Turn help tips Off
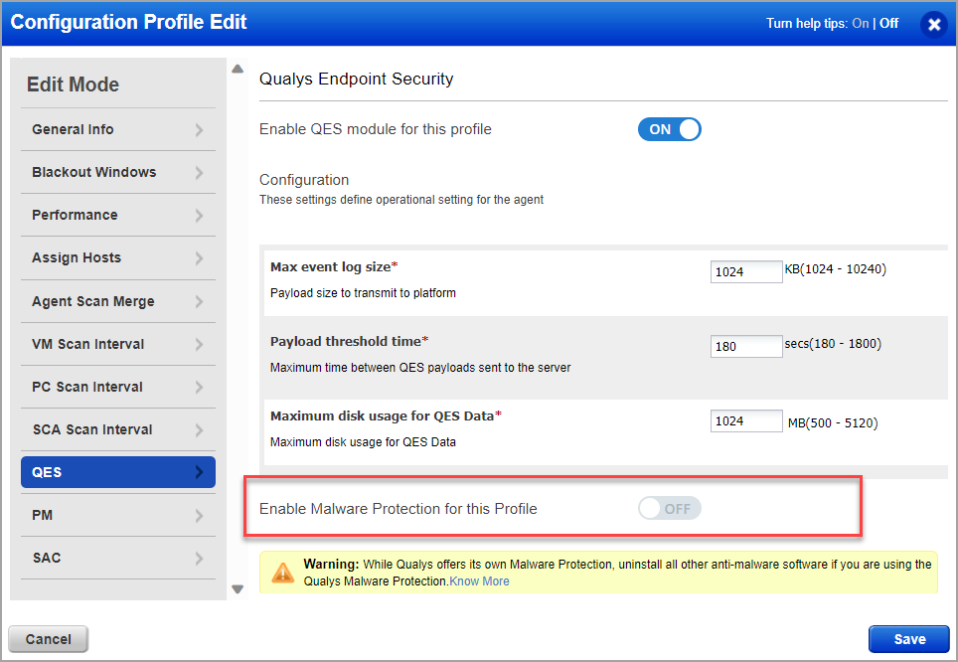This screenshot has width=958, height=662. point(888,23)
